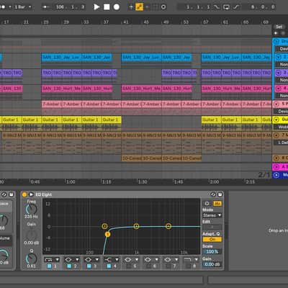Screen dimensions: 288x288
Task: Arm the circular Record button in transport
Action: [x=117, y=7]
